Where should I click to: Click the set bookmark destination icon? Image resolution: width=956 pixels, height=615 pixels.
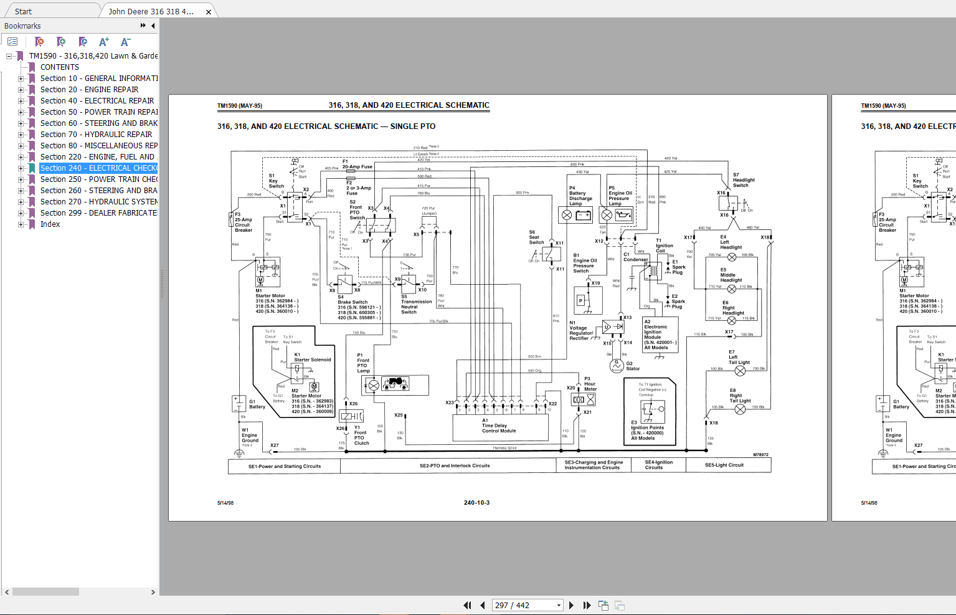coord(83,42)
